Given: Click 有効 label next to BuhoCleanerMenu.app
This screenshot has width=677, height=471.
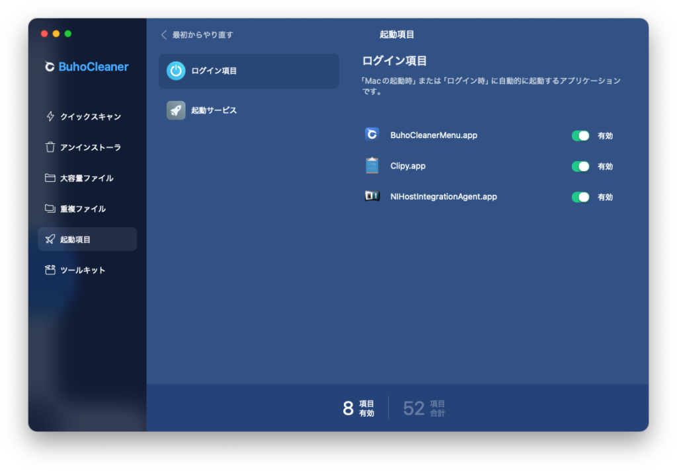Looking at the screenshot, I should point(605,135).
